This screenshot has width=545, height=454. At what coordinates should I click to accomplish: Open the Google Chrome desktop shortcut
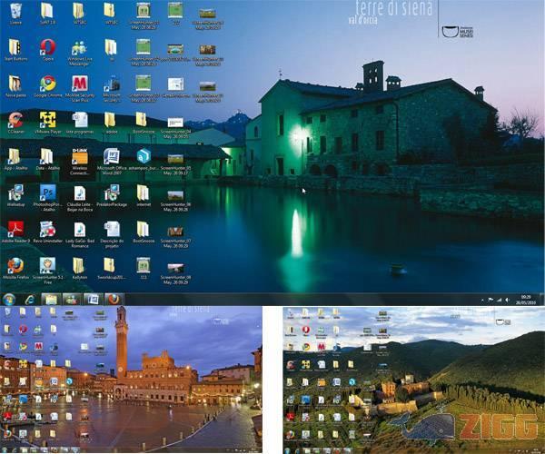(47, 84)
